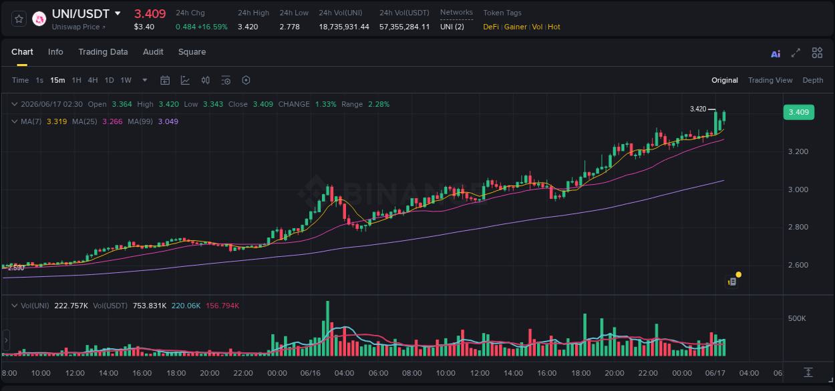Click the Vol token tag
This screenshot has width=835, height=391.
tap(537, 27)
